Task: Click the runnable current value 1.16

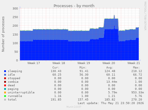Action: pyautogui.click(x=58, y=96)
